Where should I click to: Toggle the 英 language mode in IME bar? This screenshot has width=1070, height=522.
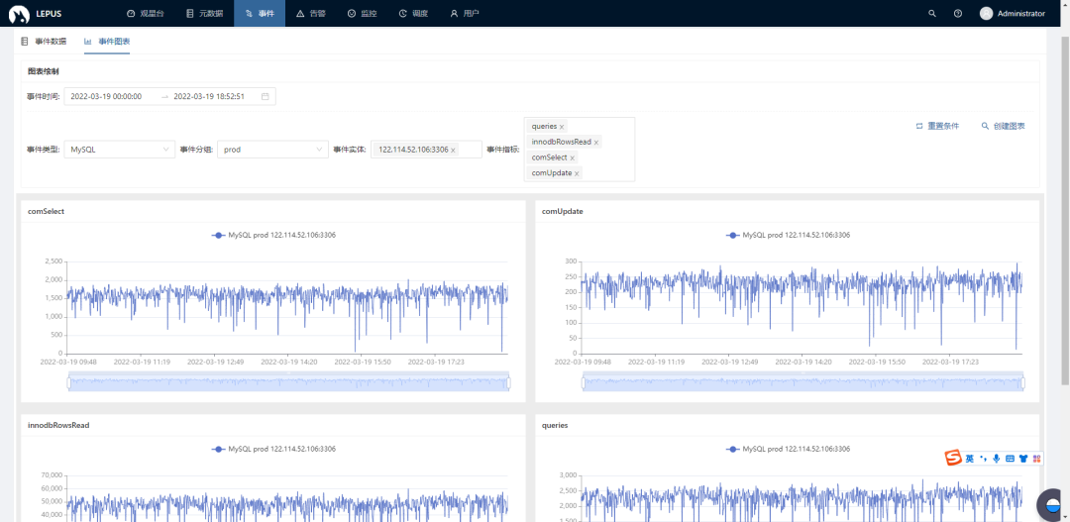[970, 459]
